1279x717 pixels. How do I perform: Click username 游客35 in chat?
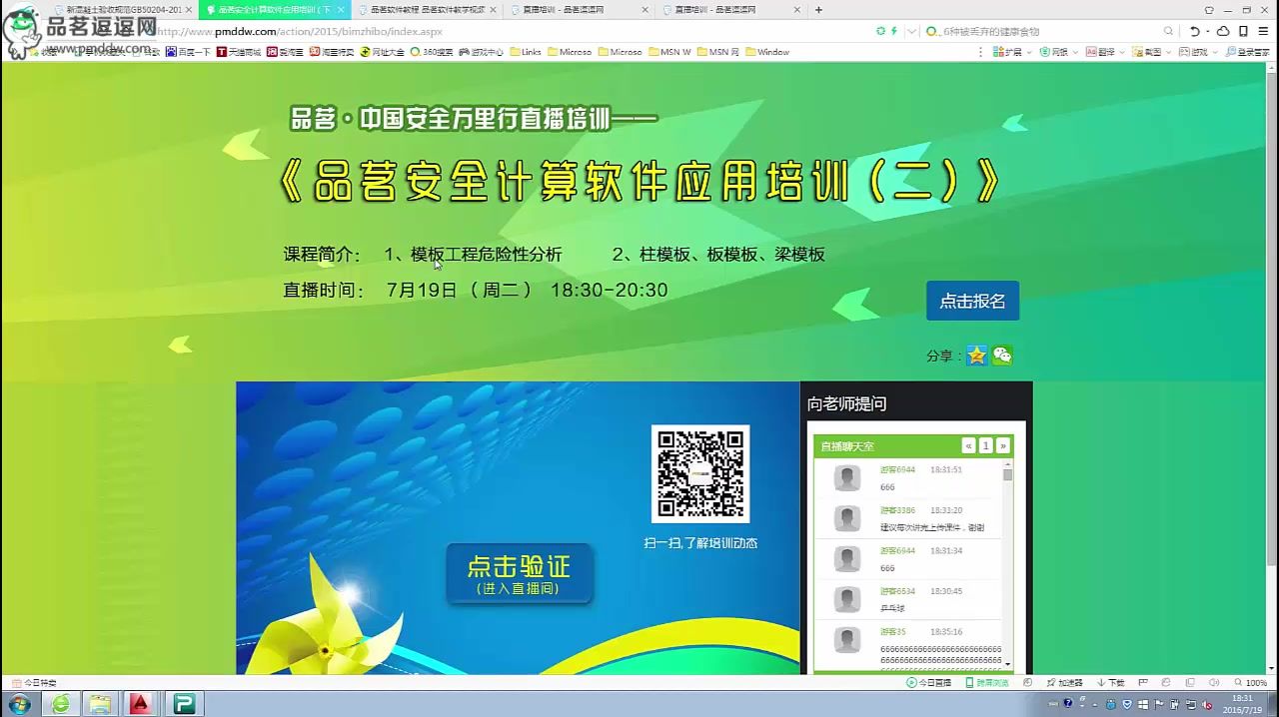point(892,632)
